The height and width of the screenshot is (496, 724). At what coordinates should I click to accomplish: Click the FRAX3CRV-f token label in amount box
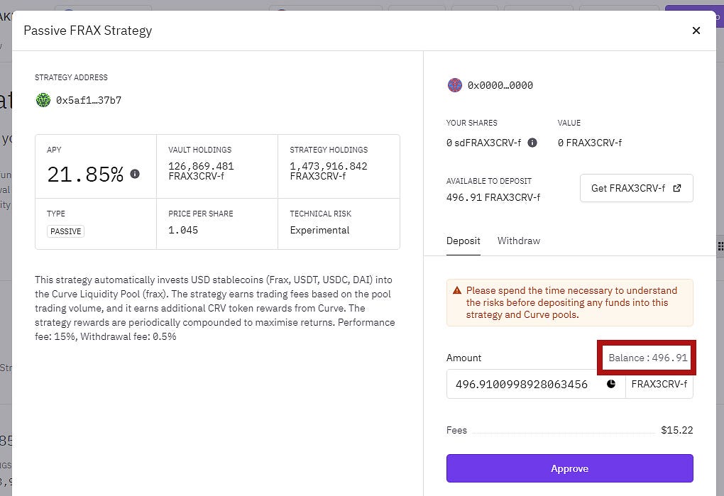pyautogui.click(x=659, y=384)
